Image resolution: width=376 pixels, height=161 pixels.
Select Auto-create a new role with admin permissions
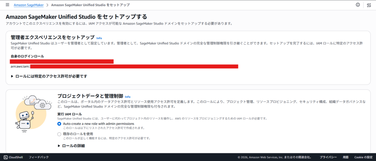(x=59, y=124)
